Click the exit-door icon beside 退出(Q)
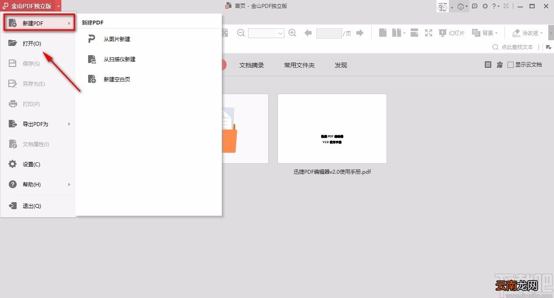This screenshot has height=298, width=554. [13, 206]
